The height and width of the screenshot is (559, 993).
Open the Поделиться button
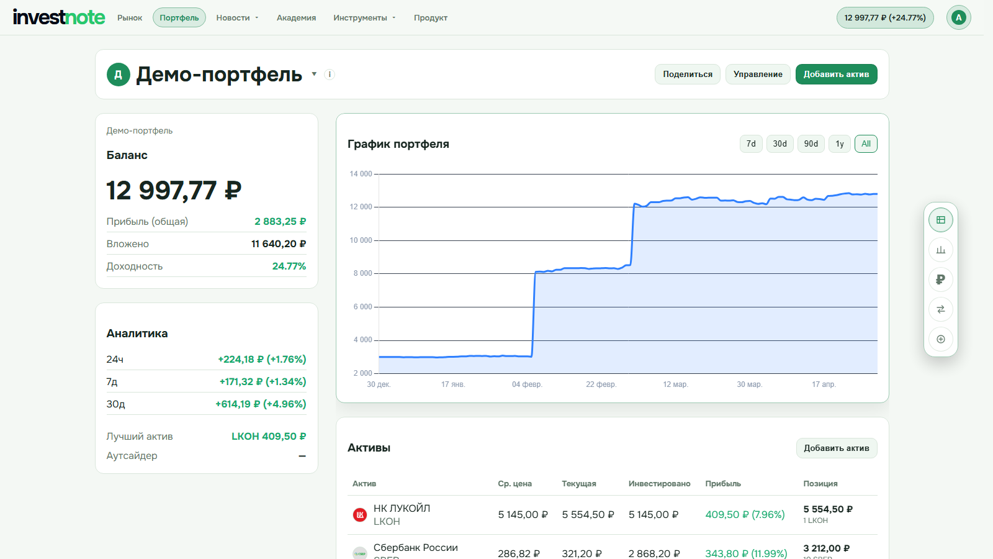[688, 75]
